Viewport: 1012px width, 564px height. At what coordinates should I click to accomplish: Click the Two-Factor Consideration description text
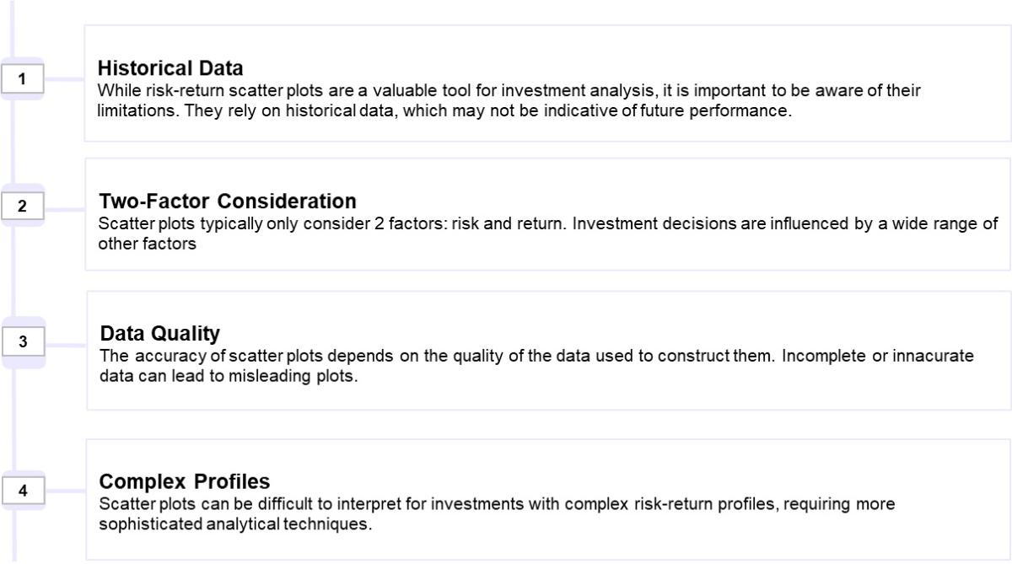click(548, 234)
